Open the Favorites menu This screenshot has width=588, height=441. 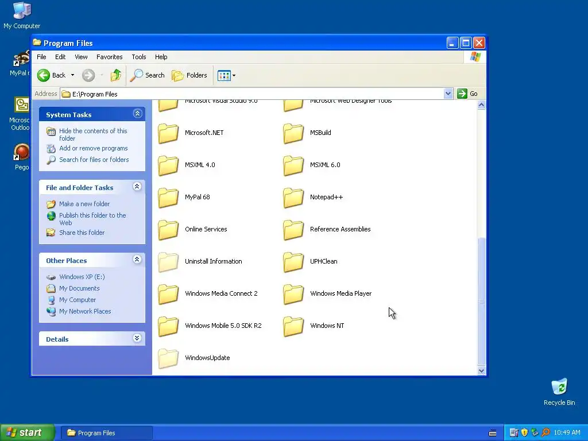point(110,57)
